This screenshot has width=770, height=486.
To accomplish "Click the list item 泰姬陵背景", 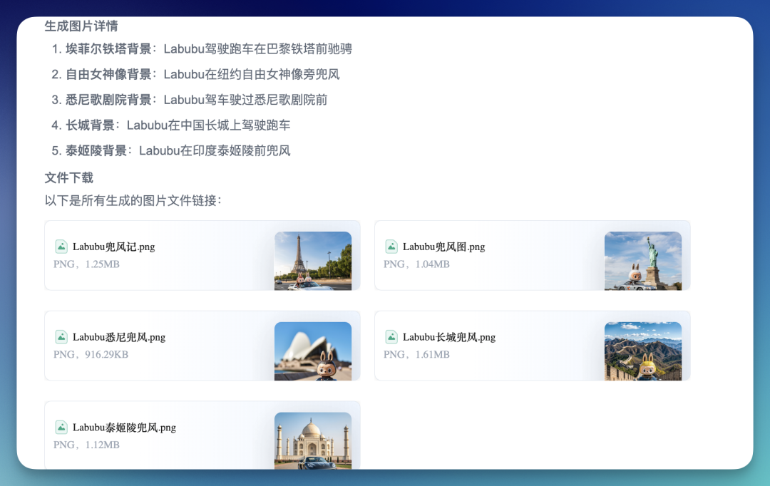I will (x=171, y=150).
